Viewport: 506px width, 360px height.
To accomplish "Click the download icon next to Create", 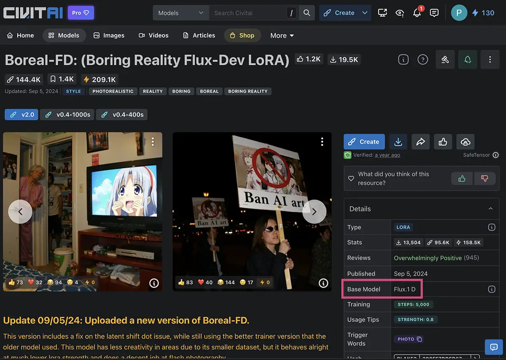I will click(x=398, y=142).
